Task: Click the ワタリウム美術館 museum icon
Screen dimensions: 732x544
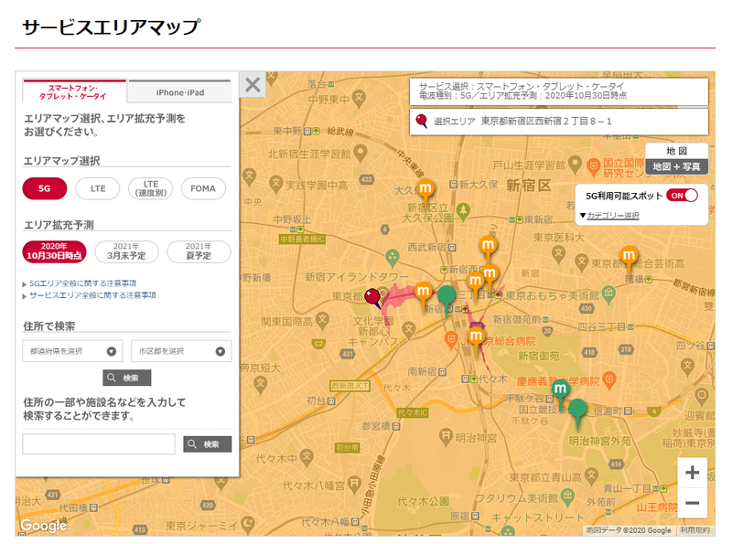Action: pyautogui.click(x=567, y=496)
